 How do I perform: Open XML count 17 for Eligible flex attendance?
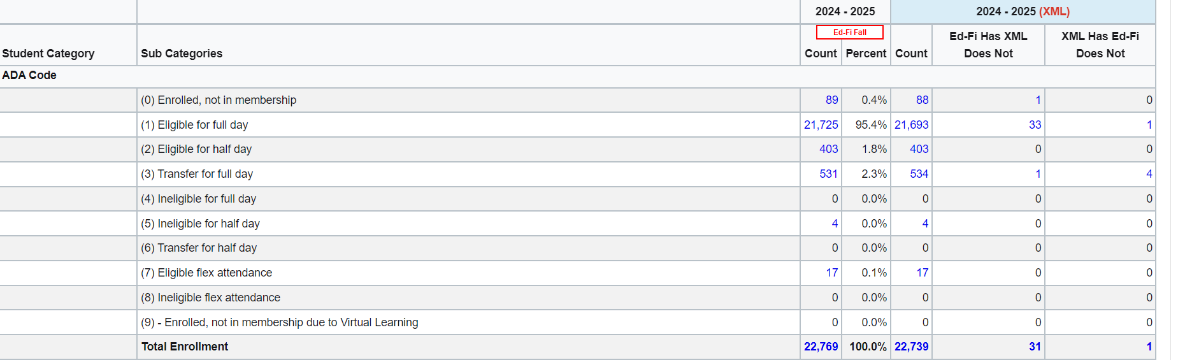point(922,273)
